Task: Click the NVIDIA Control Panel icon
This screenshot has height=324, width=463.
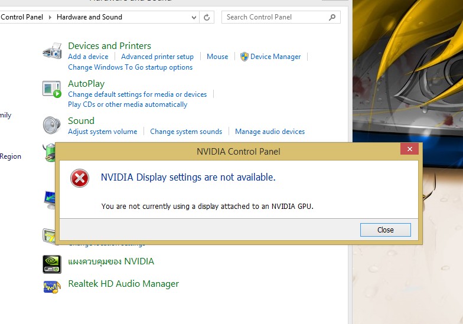Action: pos(52,264)
